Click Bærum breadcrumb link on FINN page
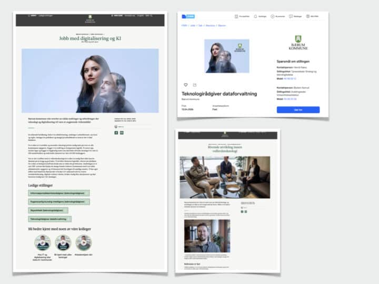 click(x=222, y=25)
